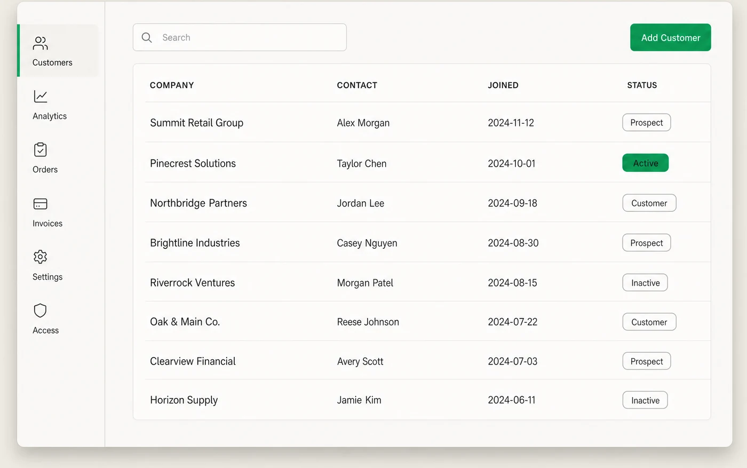
Task: Go to the Analytics sidebar label
Action: click(x=50, y=116)
